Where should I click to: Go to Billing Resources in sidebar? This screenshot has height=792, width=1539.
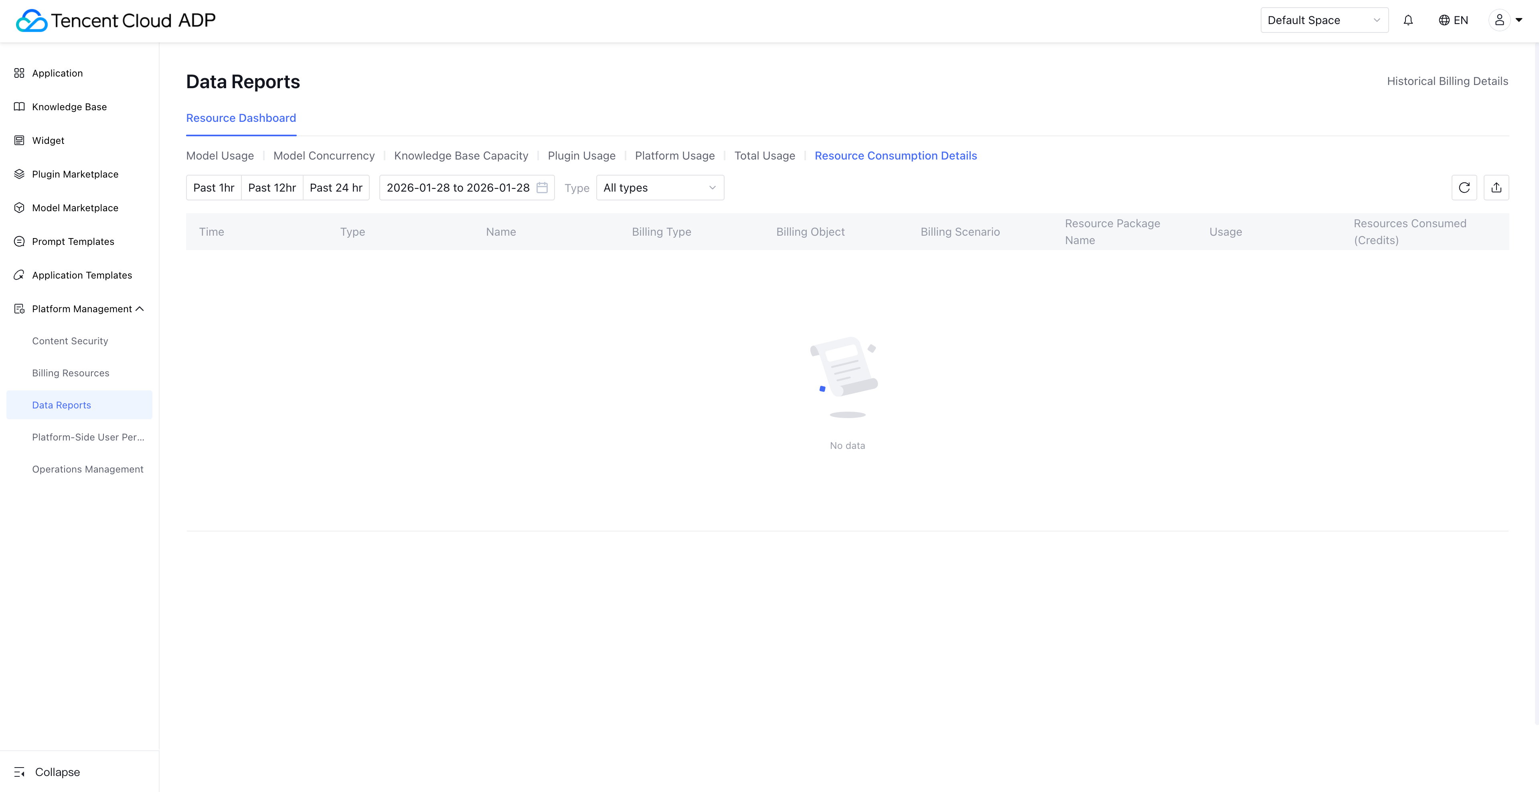pyautogui.click(x=71, y=373)
